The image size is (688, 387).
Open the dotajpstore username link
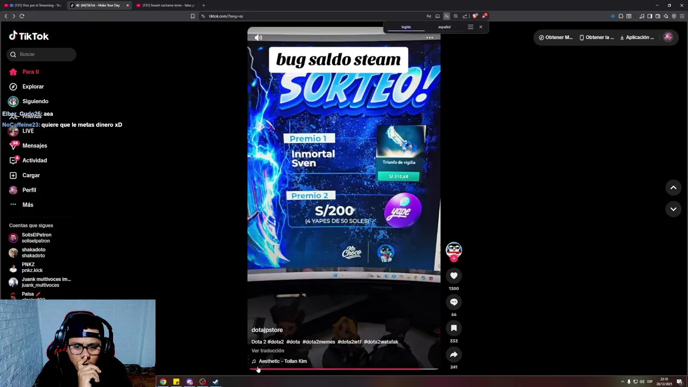point(267,330)
